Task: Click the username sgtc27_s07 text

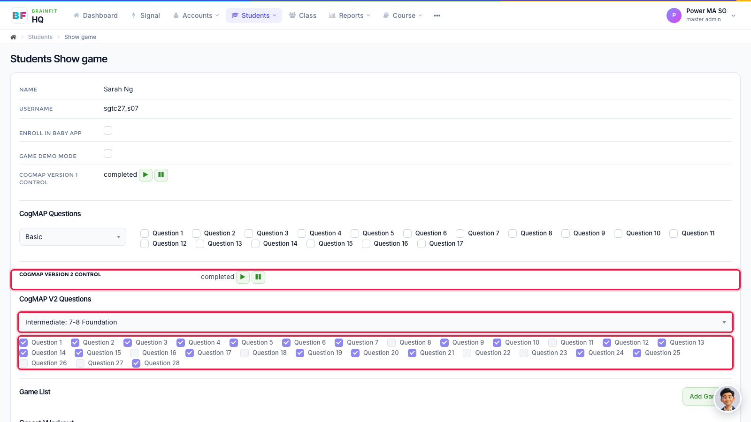Action: coord(121,108)
